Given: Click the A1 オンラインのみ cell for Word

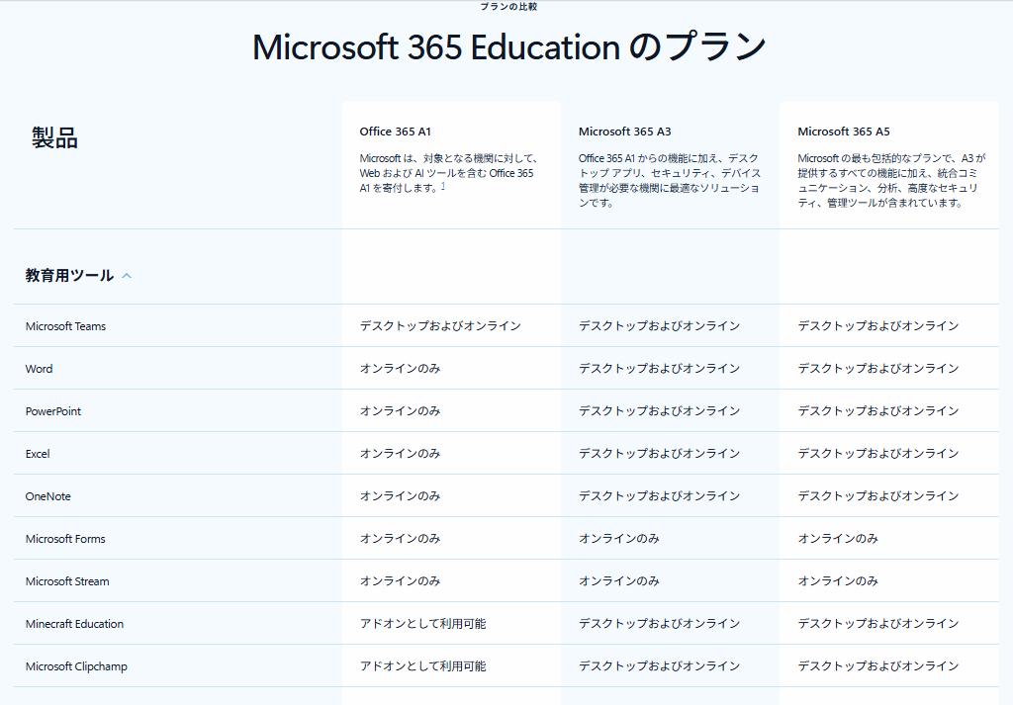Looking at the screenshot, I should 400,369.
